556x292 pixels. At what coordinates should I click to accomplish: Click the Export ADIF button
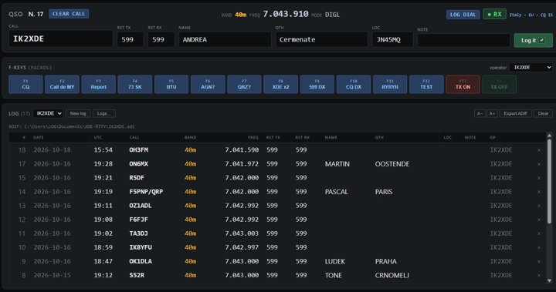pyautogui.click(x=515, y=113)
